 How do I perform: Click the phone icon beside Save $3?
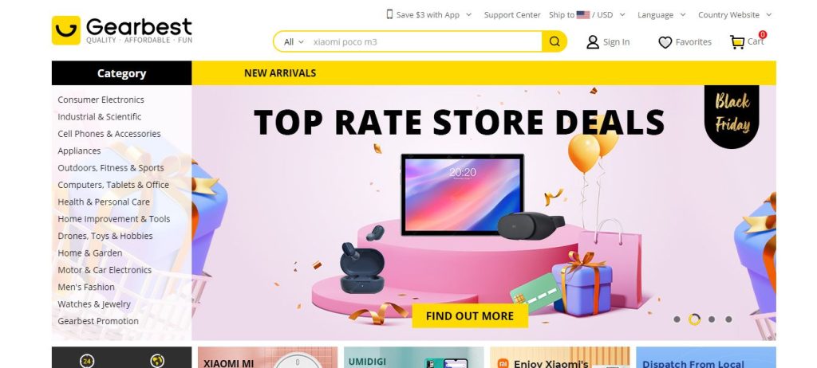click(x=389, y=14)
